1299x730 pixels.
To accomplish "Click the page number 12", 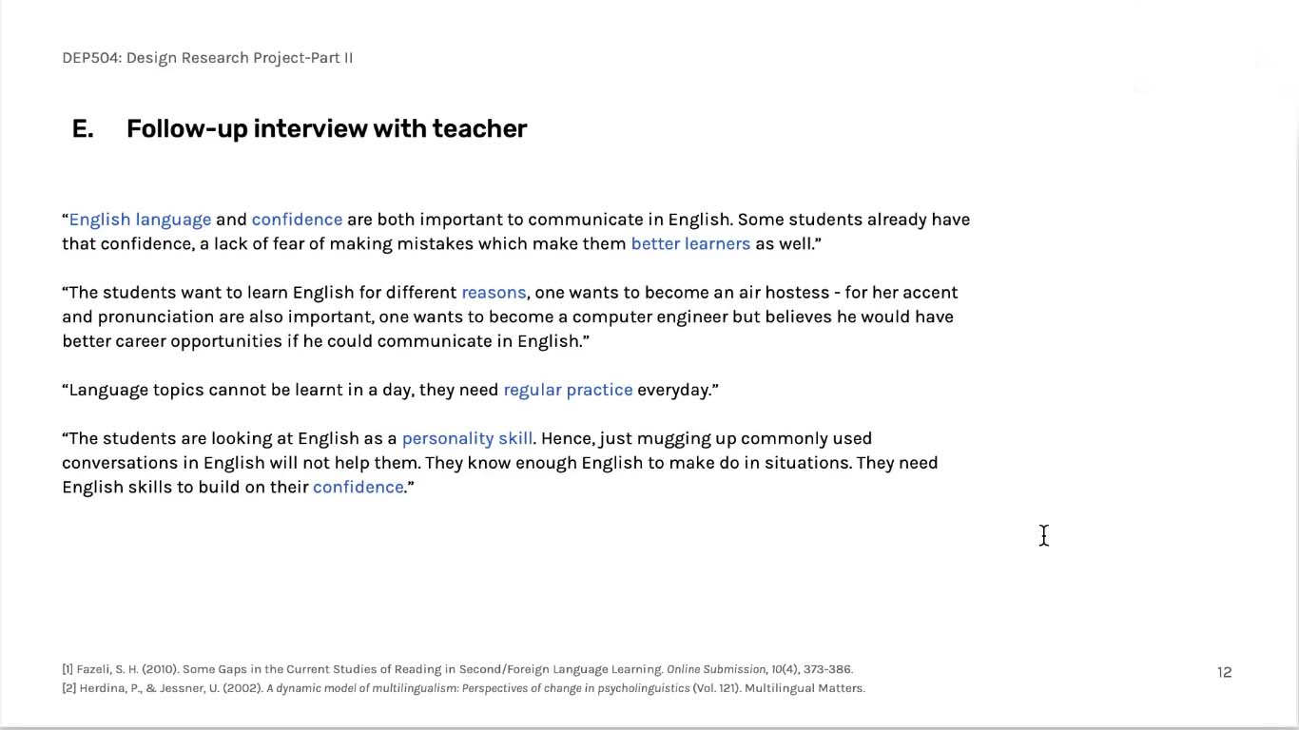I will (x=1224, y=672).
